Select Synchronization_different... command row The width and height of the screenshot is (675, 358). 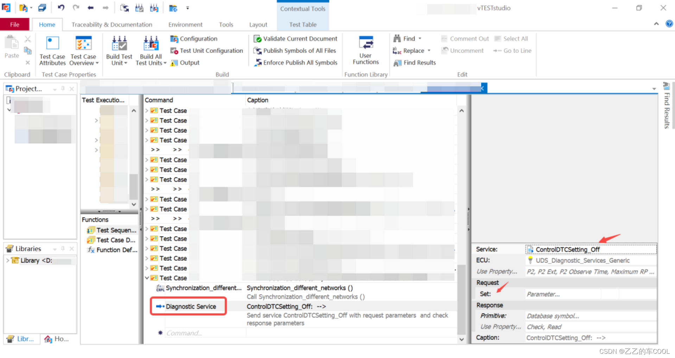pyautogui.click(x=199, y=288)
